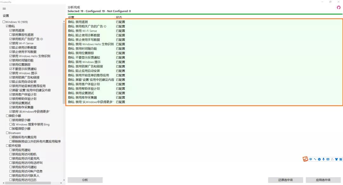
Task: Uncheck 禁用 Windows 提示 in the tree
Action: coord(10,73)
